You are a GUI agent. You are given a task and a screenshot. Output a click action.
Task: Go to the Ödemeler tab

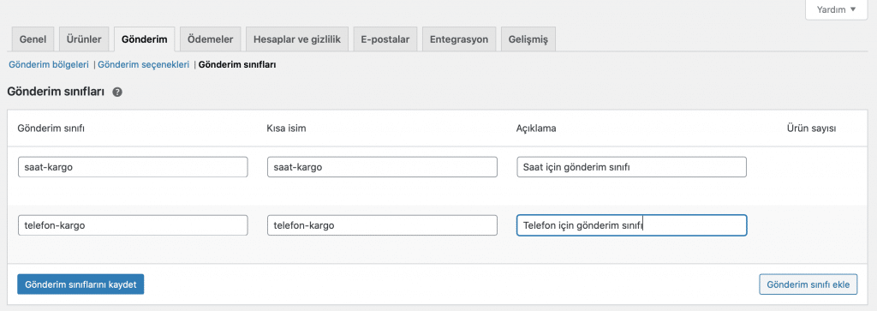(x=211, y=39)
